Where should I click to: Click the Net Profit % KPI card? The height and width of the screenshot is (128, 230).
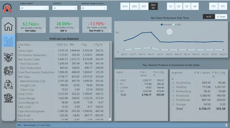(x=97, y=25)
